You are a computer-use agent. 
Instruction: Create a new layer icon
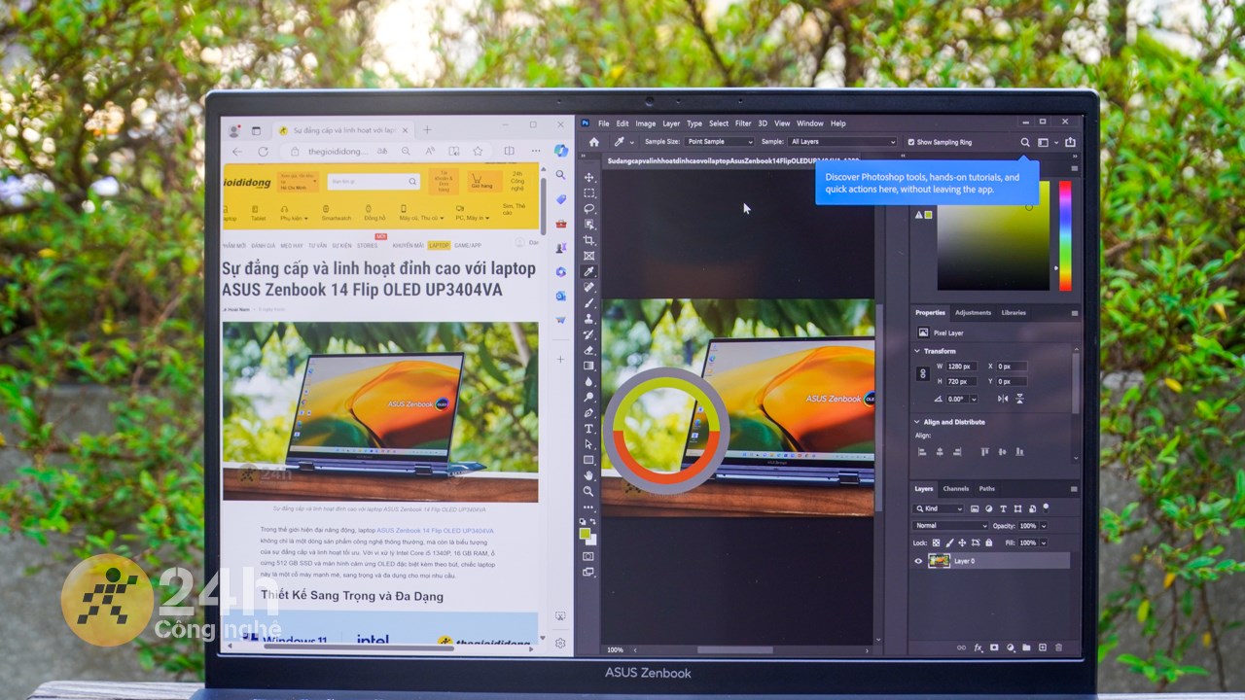(1042, 647)
